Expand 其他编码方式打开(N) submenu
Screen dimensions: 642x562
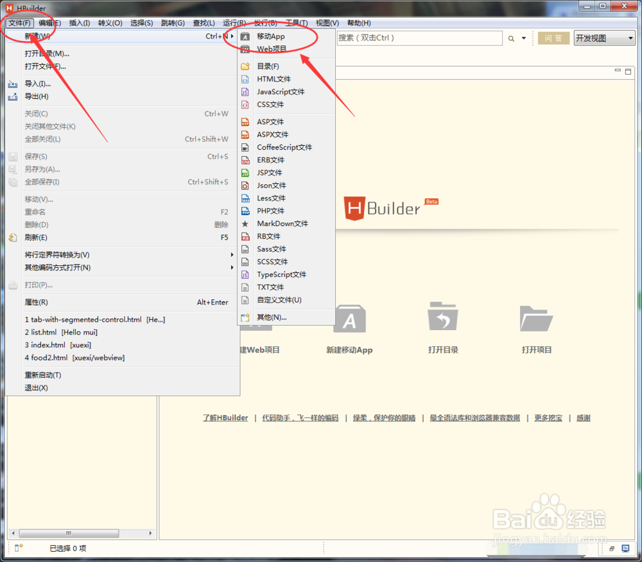(232, 267)
